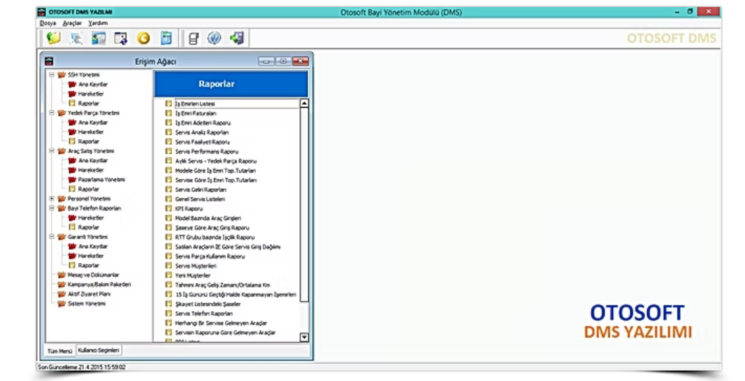The height and width of the screenshot is (381, 745).
Task: Click the exit door toolbar icon
Action: point(237,38)
